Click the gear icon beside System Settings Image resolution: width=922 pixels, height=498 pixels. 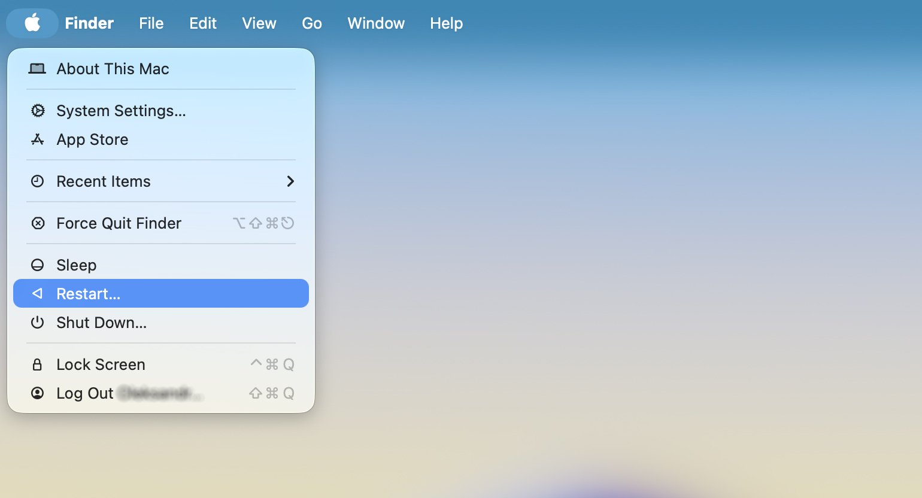(38, 111)
